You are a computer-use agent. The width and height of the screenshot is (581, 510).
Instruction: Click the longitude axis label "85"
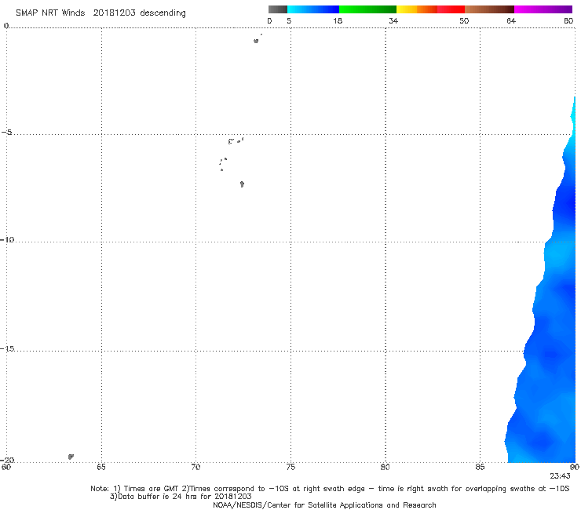point(480,467)
